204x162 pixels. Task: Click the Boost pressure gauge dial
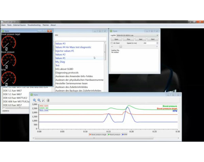(8, 61)
